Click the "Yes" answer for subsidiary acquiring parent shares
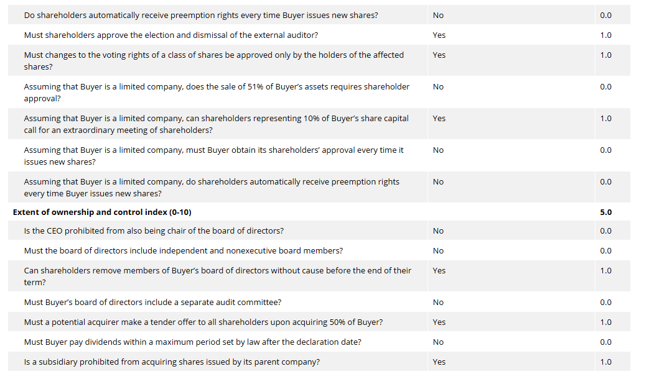The image size is (649, 374). 439,362
